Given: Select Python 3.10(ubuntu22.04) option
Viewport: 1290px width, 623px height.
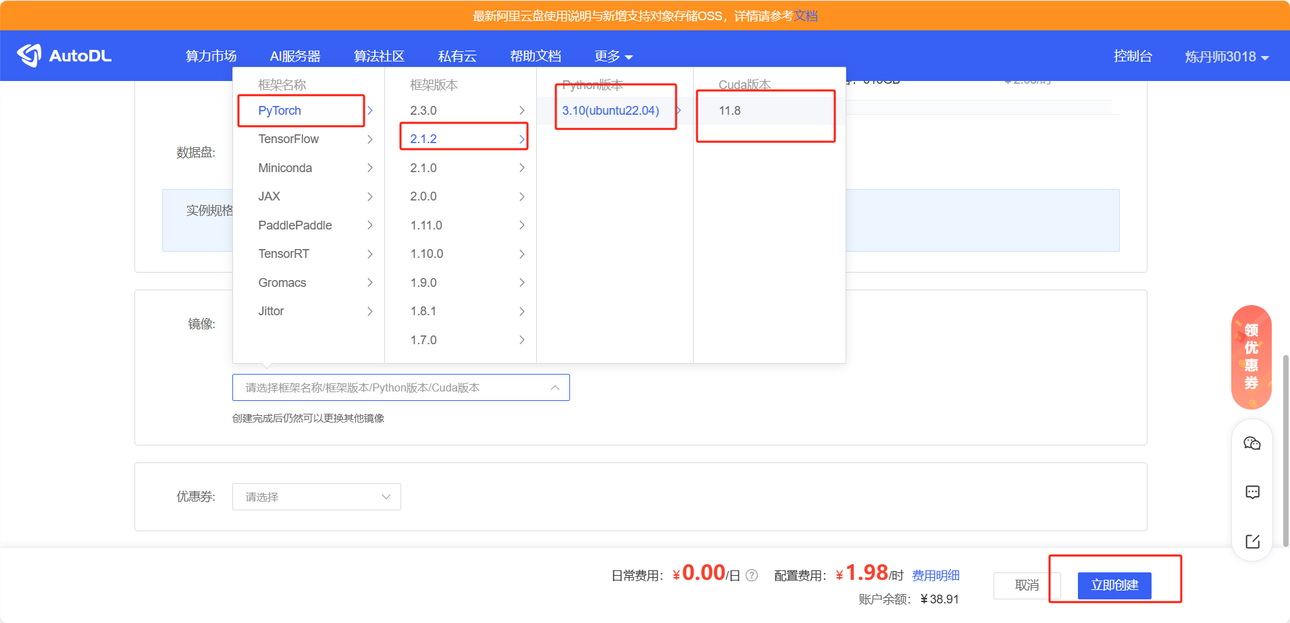Looking at the screenshot, I should (x=611, y=110).
